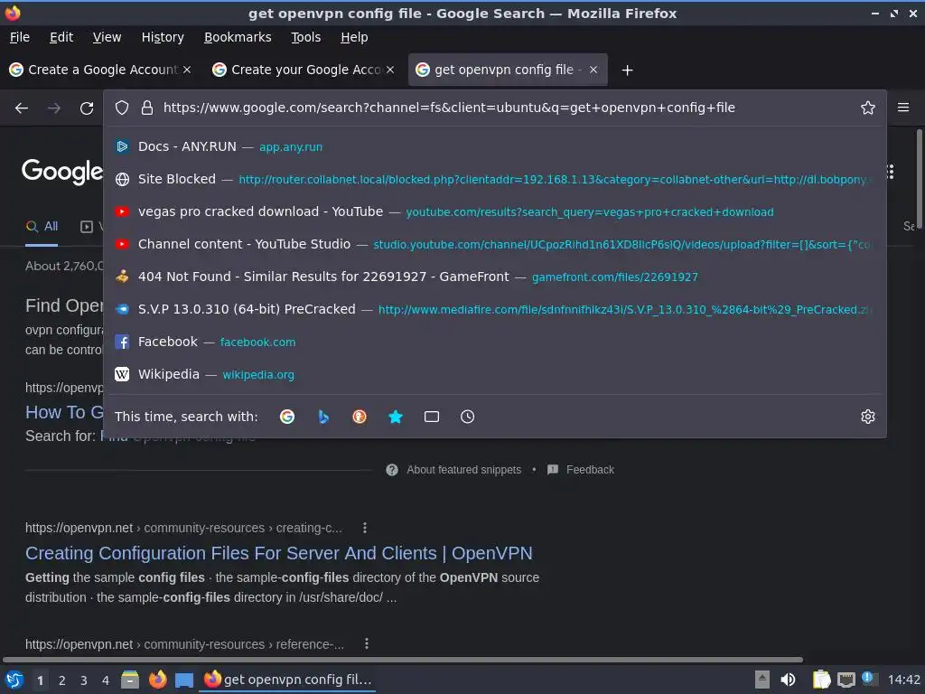Image resolution: width=925 pixels, height=694 pixels.
Task: Select Site Blocked suggestion row
Action: pyautogui.click(x=494, y=179)
